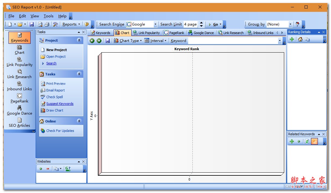The width and height of the screenshot is (331, 193).
Task: Select PageRank in the left sidebar
Action: [20, 98]
